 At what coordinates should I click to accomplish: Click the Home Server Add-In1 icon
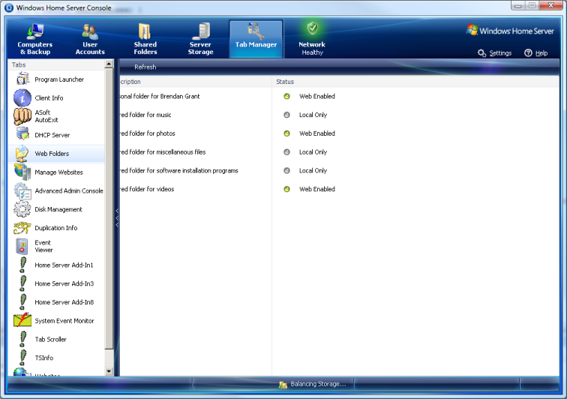point(22,265)
